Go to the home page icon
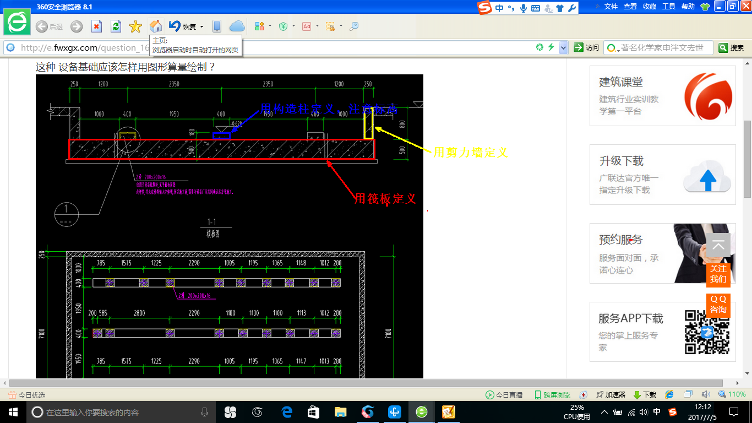 pos(156,26)
